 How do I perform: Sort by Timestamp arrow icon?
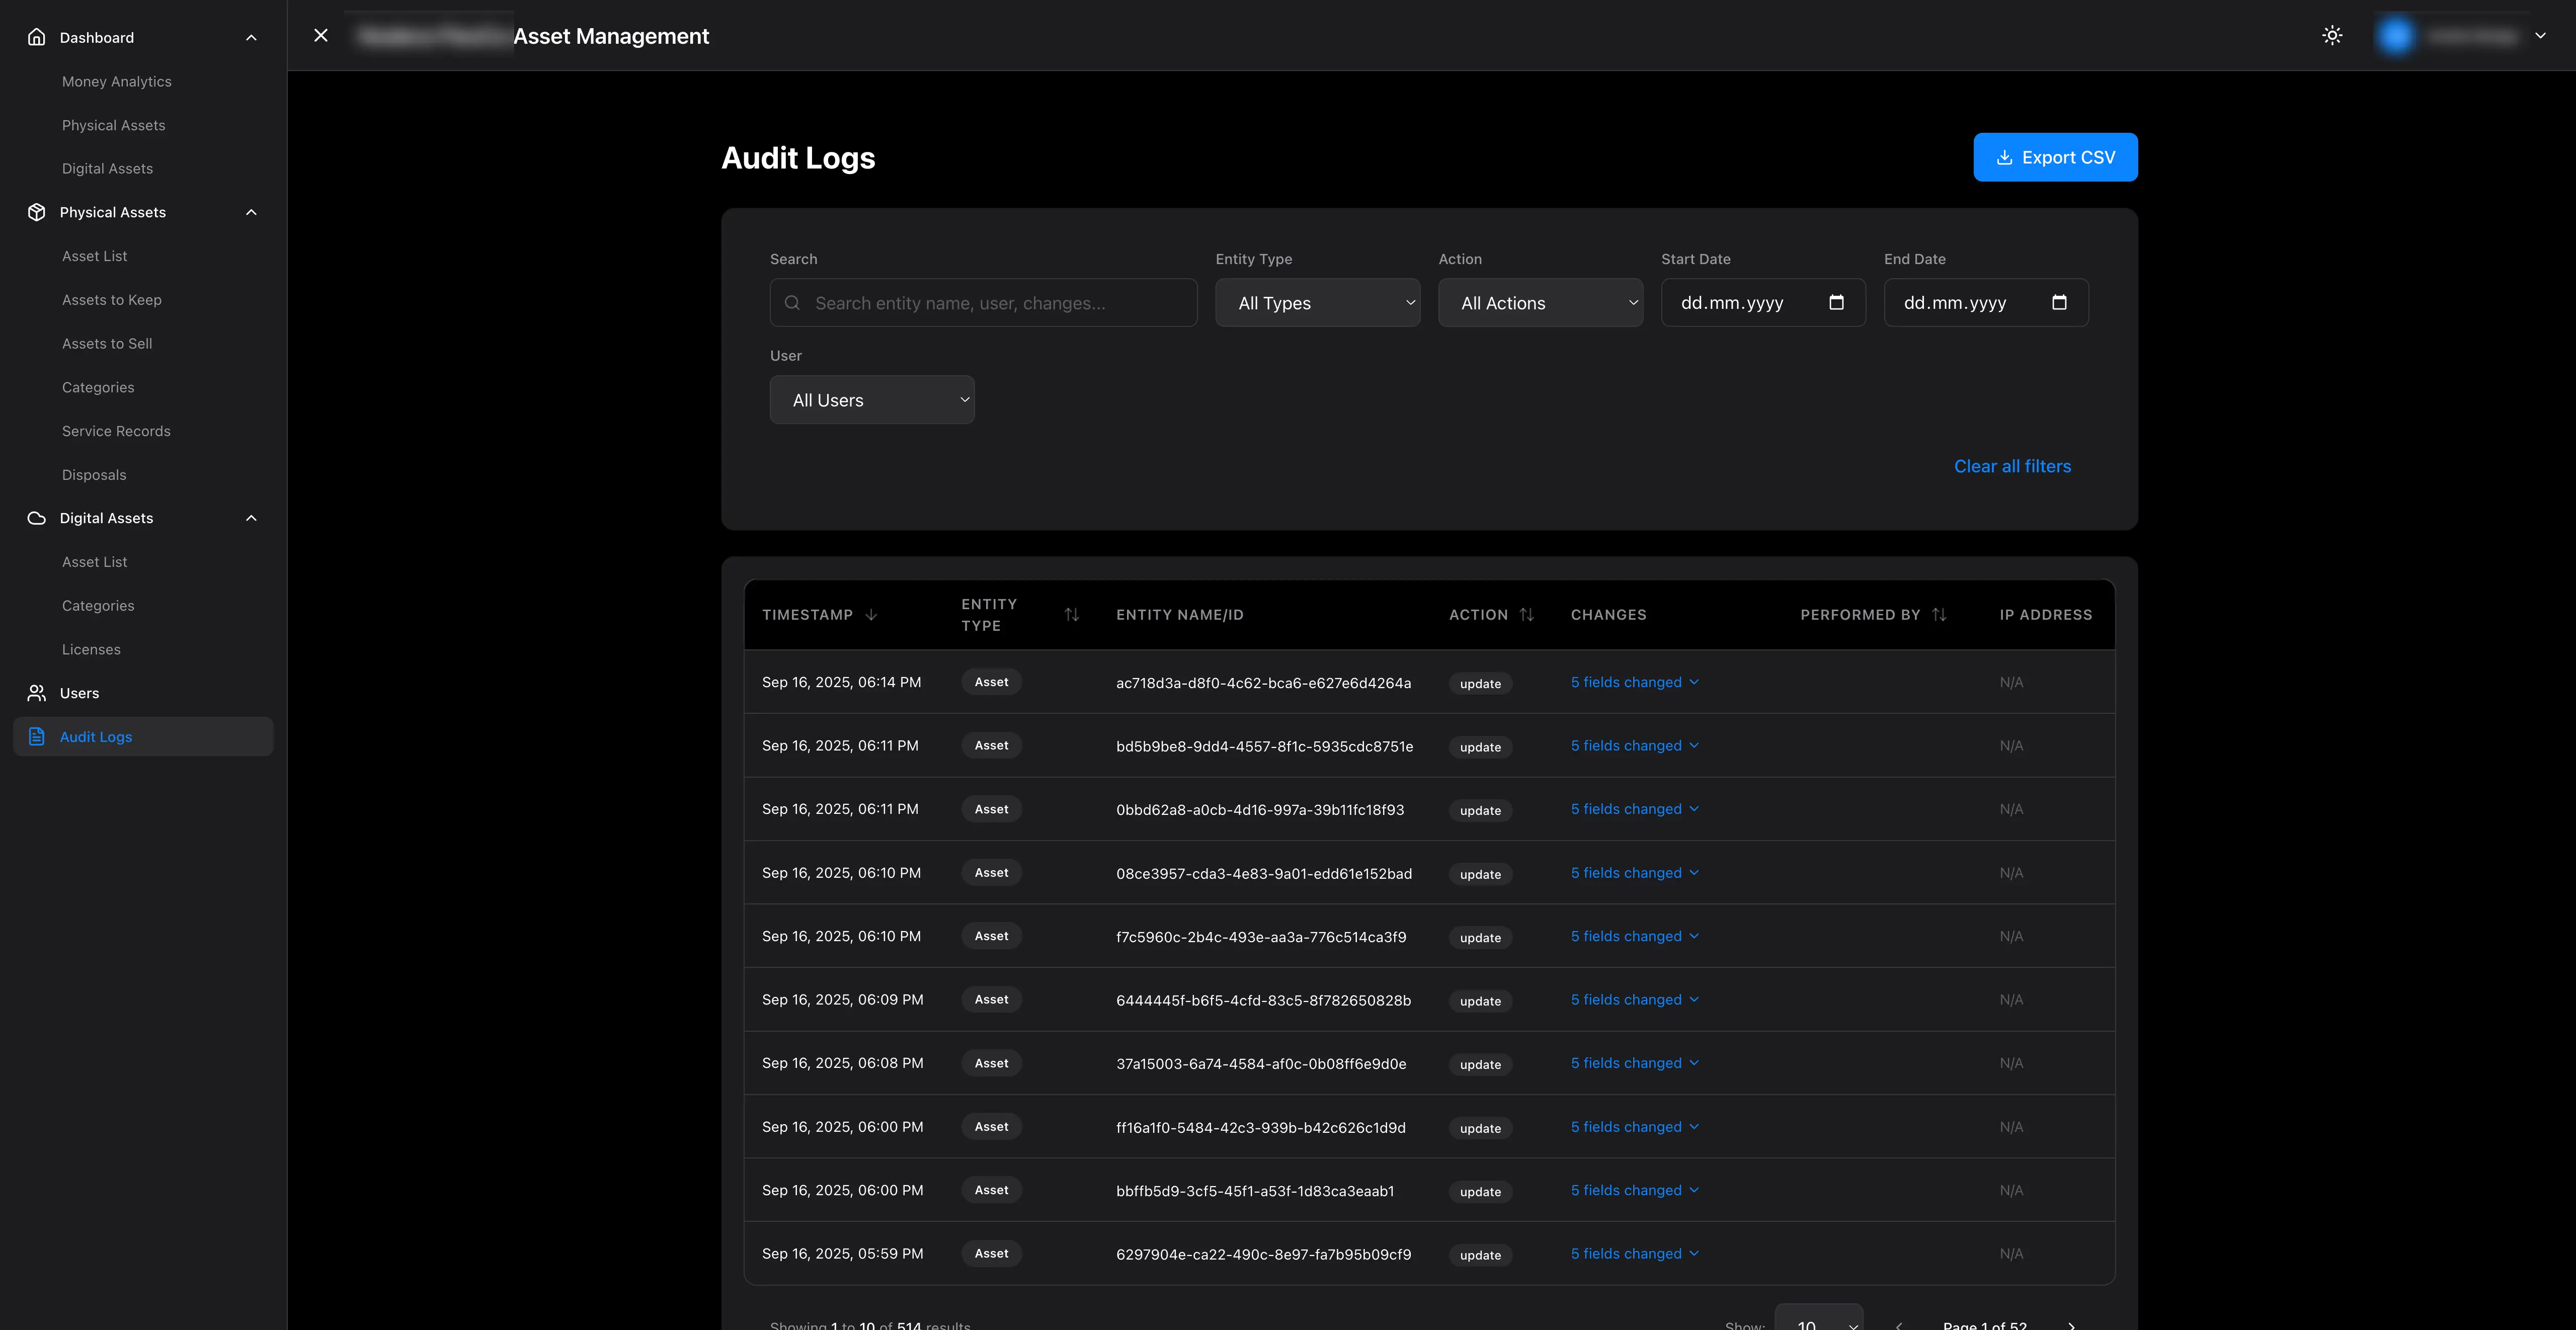point(871,615)
